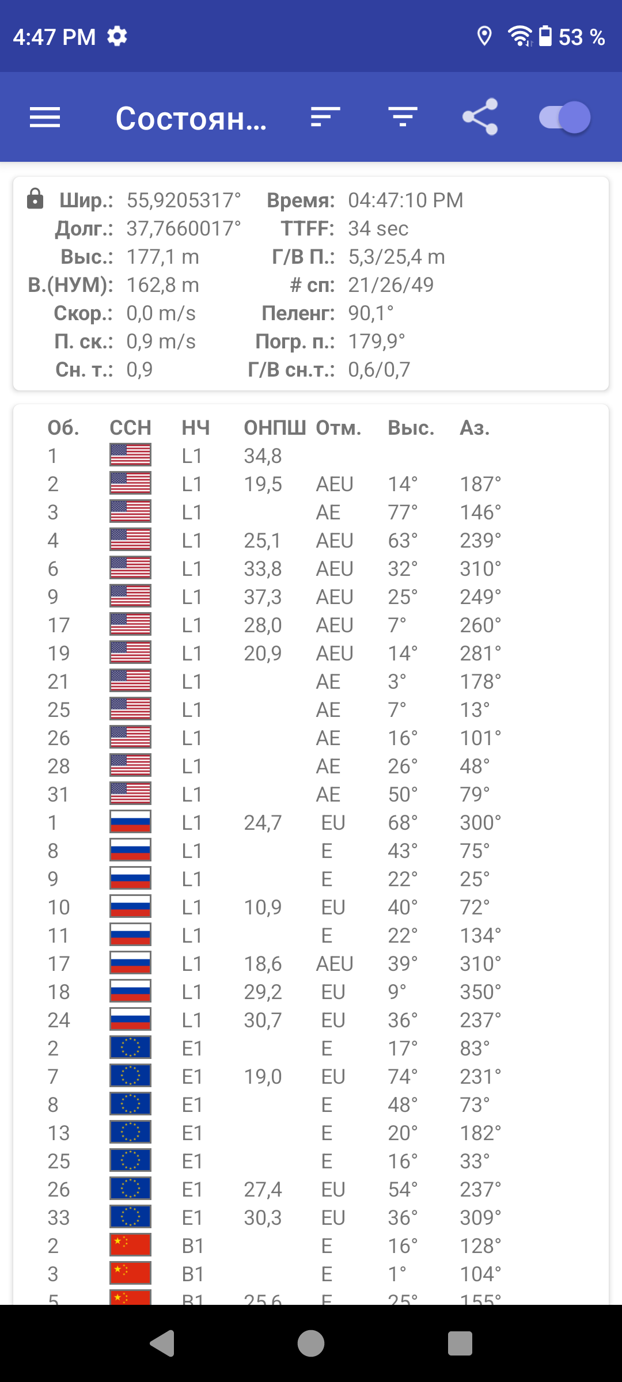Image resolution: width=622 pixels, height=1382 pixels.
Task: Tap the US flag for satellite 1
Action: tap(131, 455)
